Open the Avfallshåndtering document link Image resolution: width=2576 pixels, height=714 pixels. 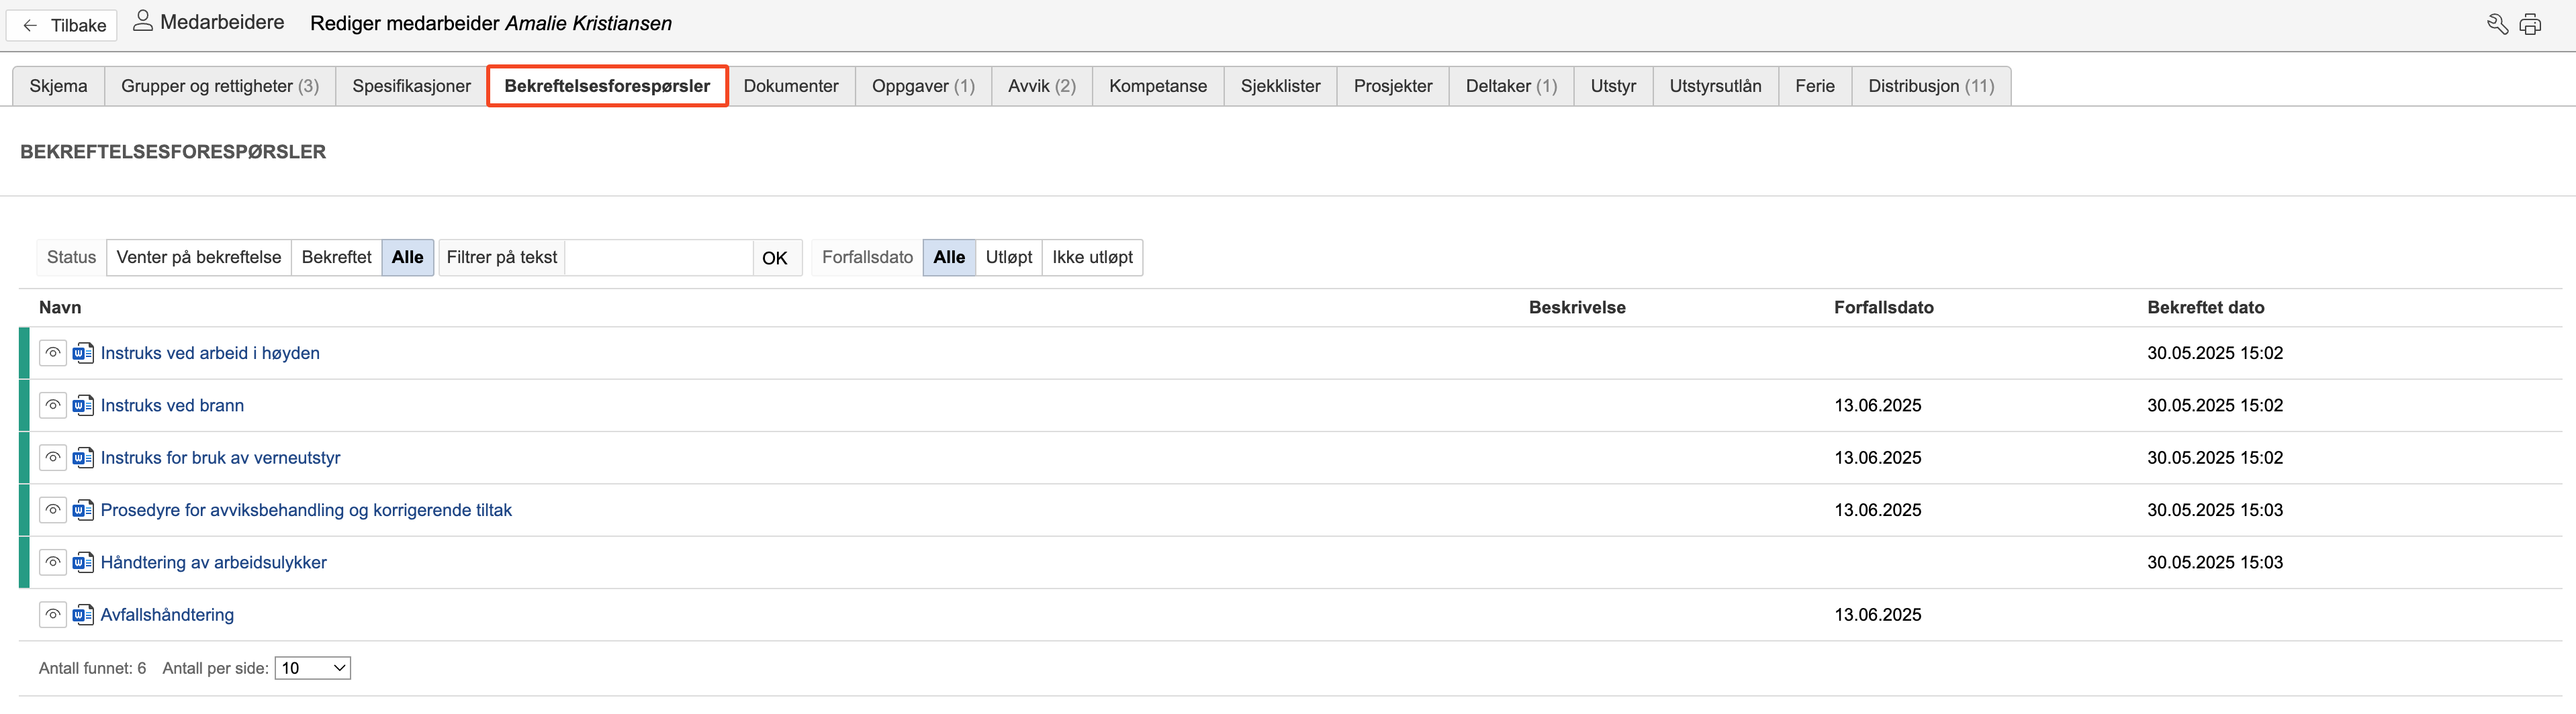(x=167, y=615)
